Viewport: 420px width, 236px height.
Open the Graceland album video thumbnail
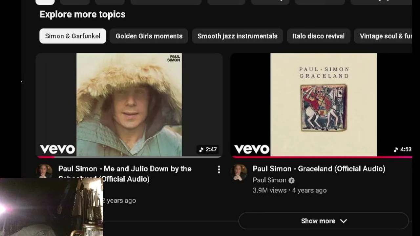(321, 105)
